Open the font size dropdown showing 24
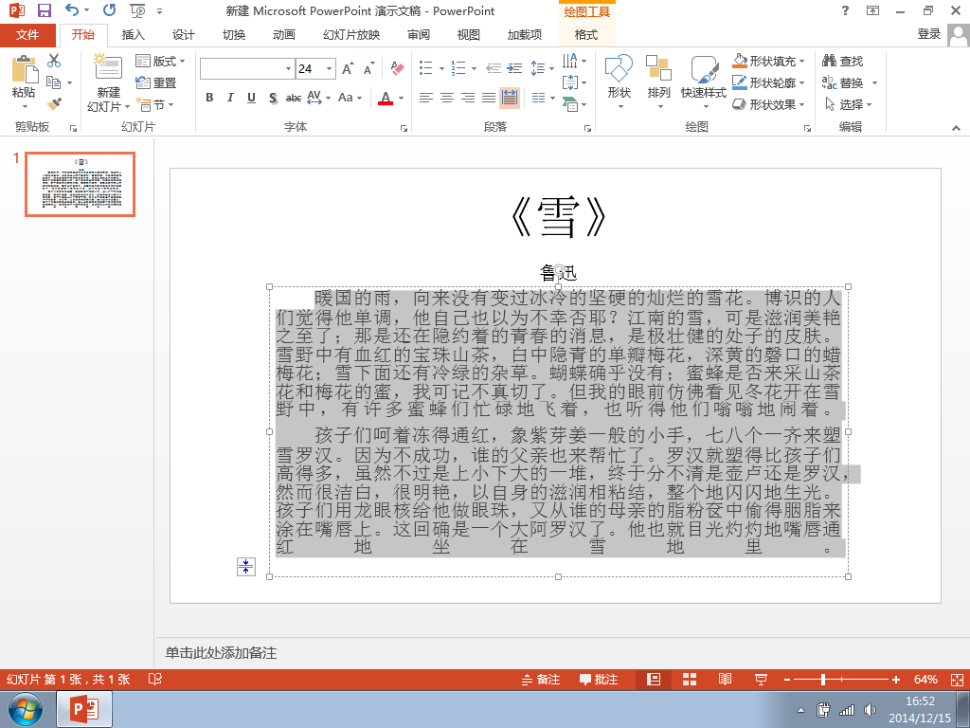Screen dimensions: 970x728 [329, 68]
